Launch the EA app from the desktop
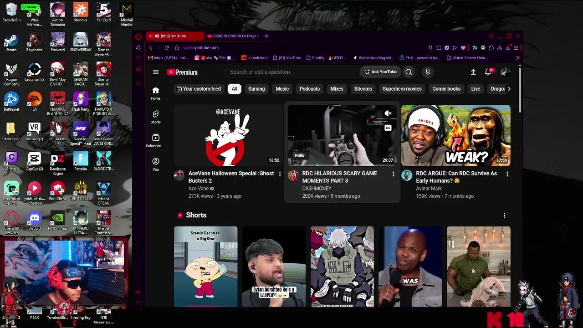The width and height of the screenshot is (583, 328). tap(34, 102)
